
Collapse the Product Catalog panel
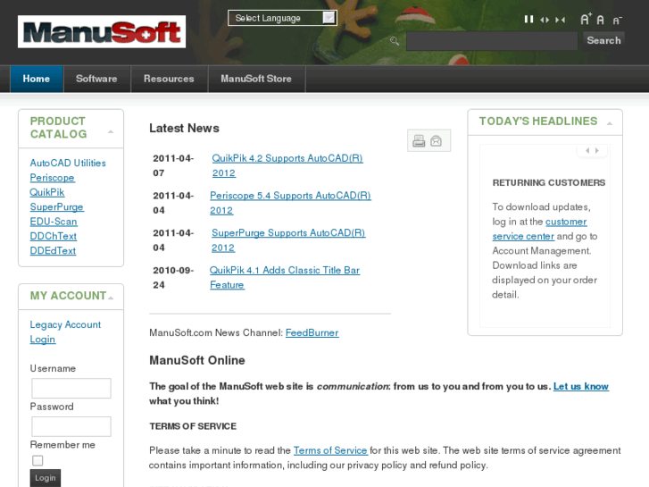pos(111,131)
